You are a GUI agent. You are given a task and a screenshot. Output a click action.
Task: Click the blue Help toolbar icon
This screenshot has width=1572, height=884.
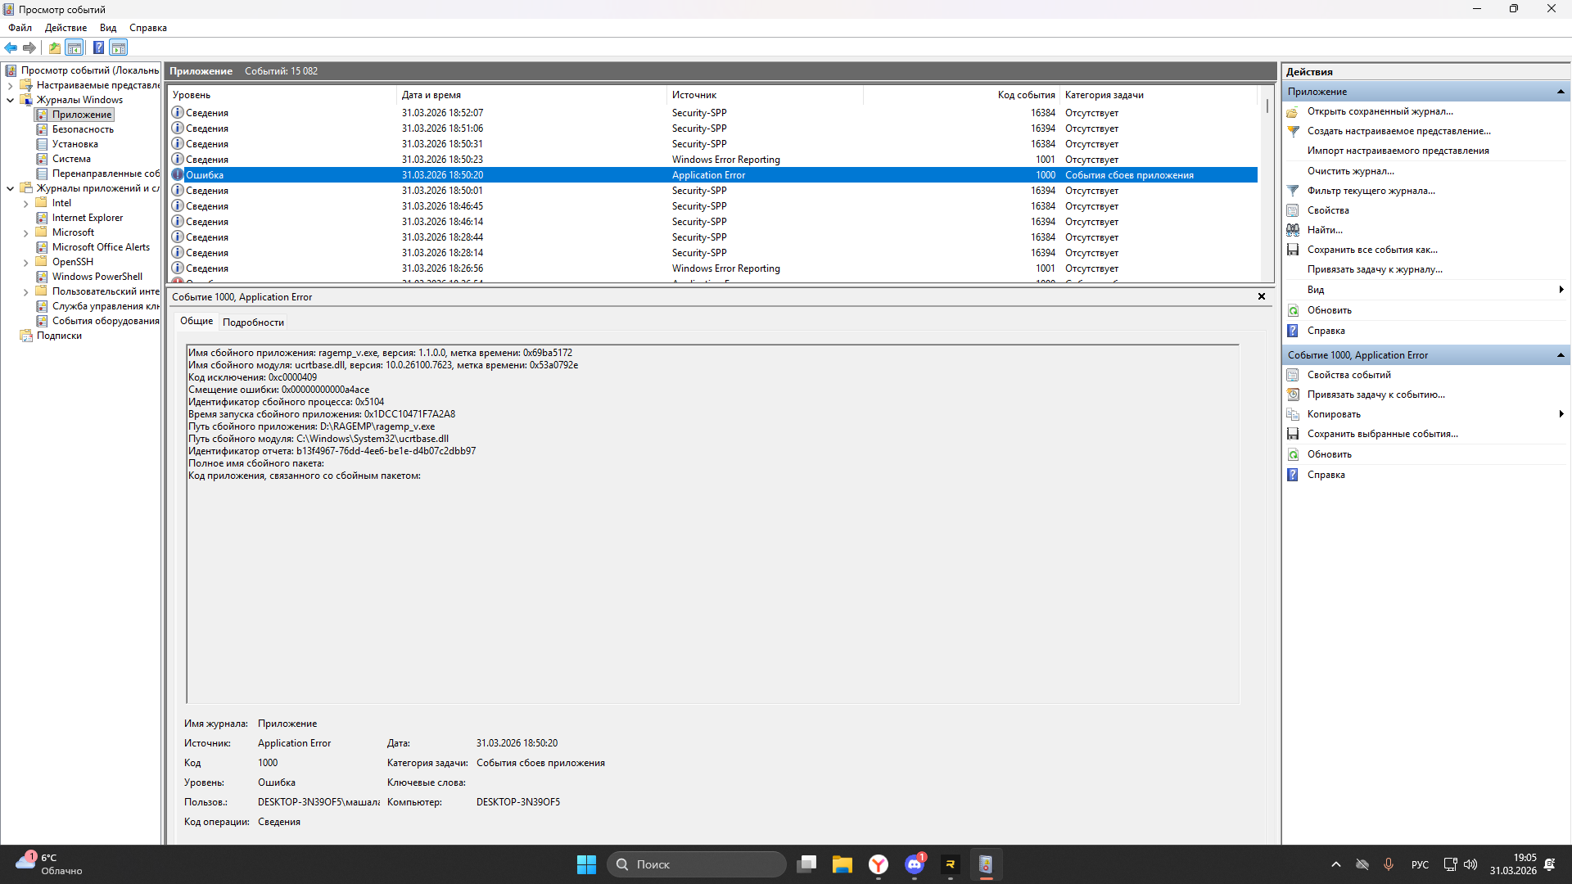point(98,47)
